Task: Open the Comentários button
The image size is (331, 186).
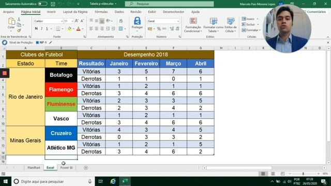Action: (315, 12)
